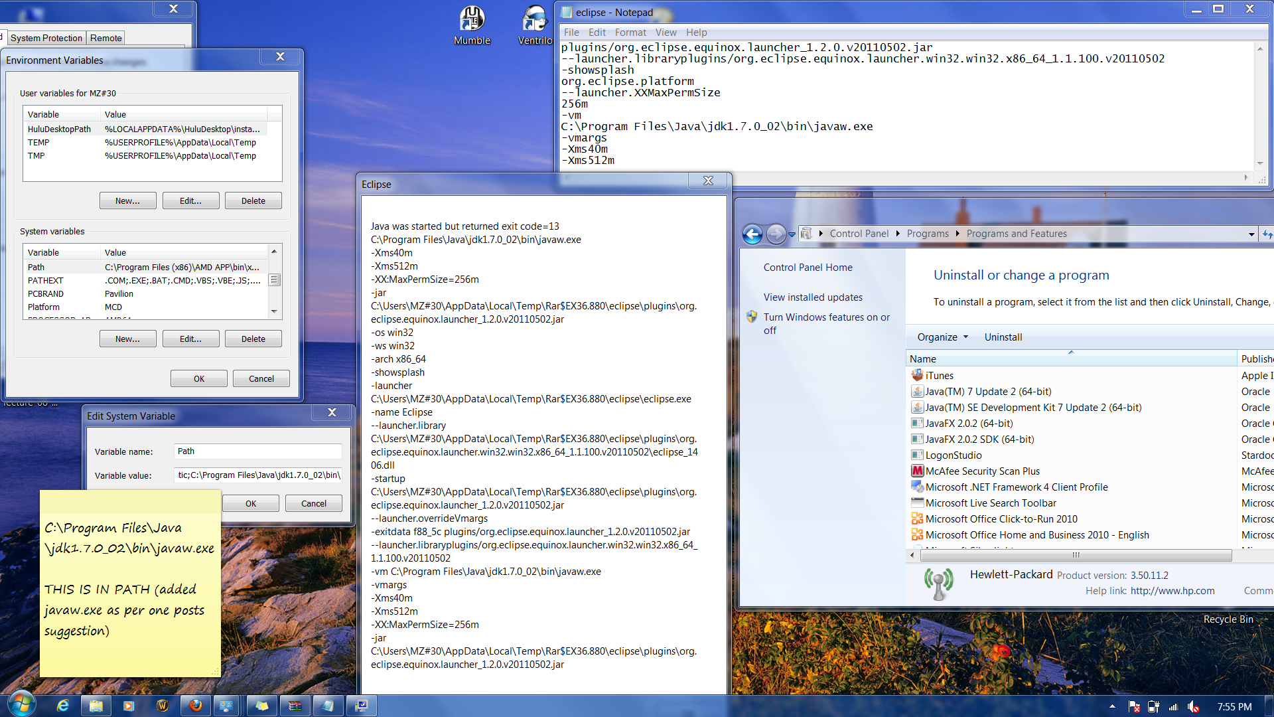The image size is (1274, 717).
Task: Click New under User variables
Action: (x=127, y=200)
